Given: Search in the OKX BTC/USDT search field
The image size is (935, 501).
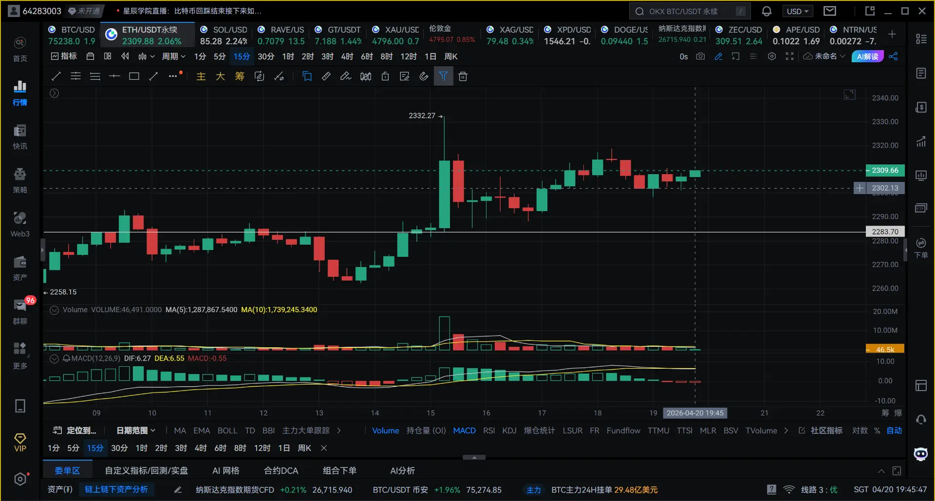Looking at the screenshot, I should pyautogui.click(x=690, y=11).
